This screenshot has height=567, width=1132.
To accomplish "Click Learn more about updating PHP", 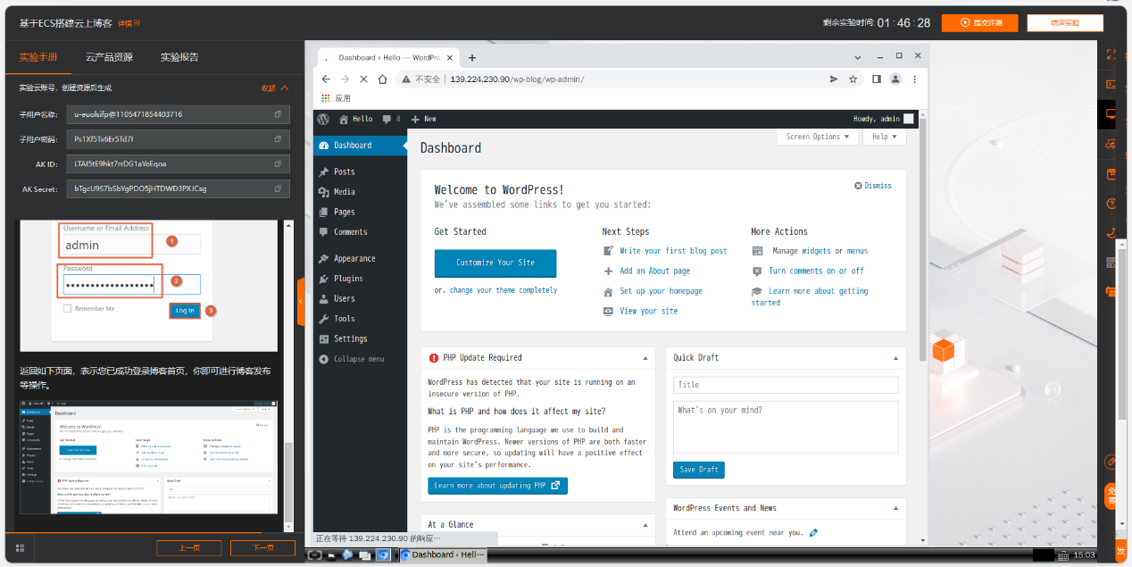I will [x=497, y=486].
